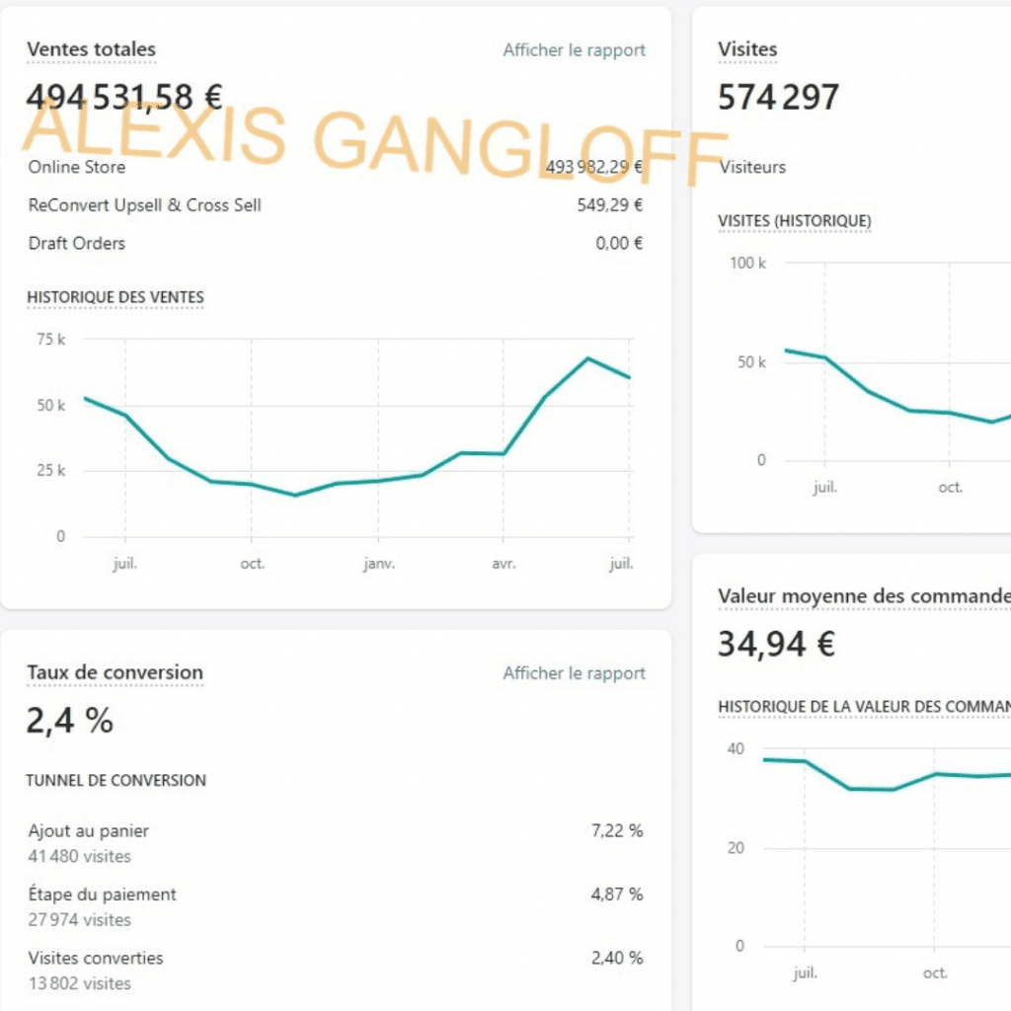Image resolution: width=1011 pixels, height=1011 pixels.
Task: Click the 'Valeur moyenne des commandes' card title
Action: tap(864, 595)
